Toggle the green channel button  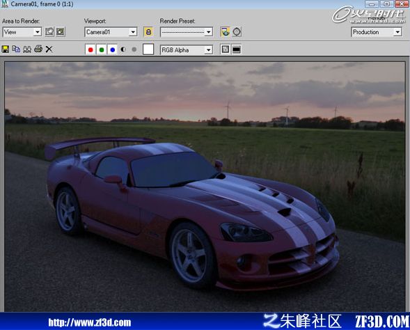pos(102,49)
